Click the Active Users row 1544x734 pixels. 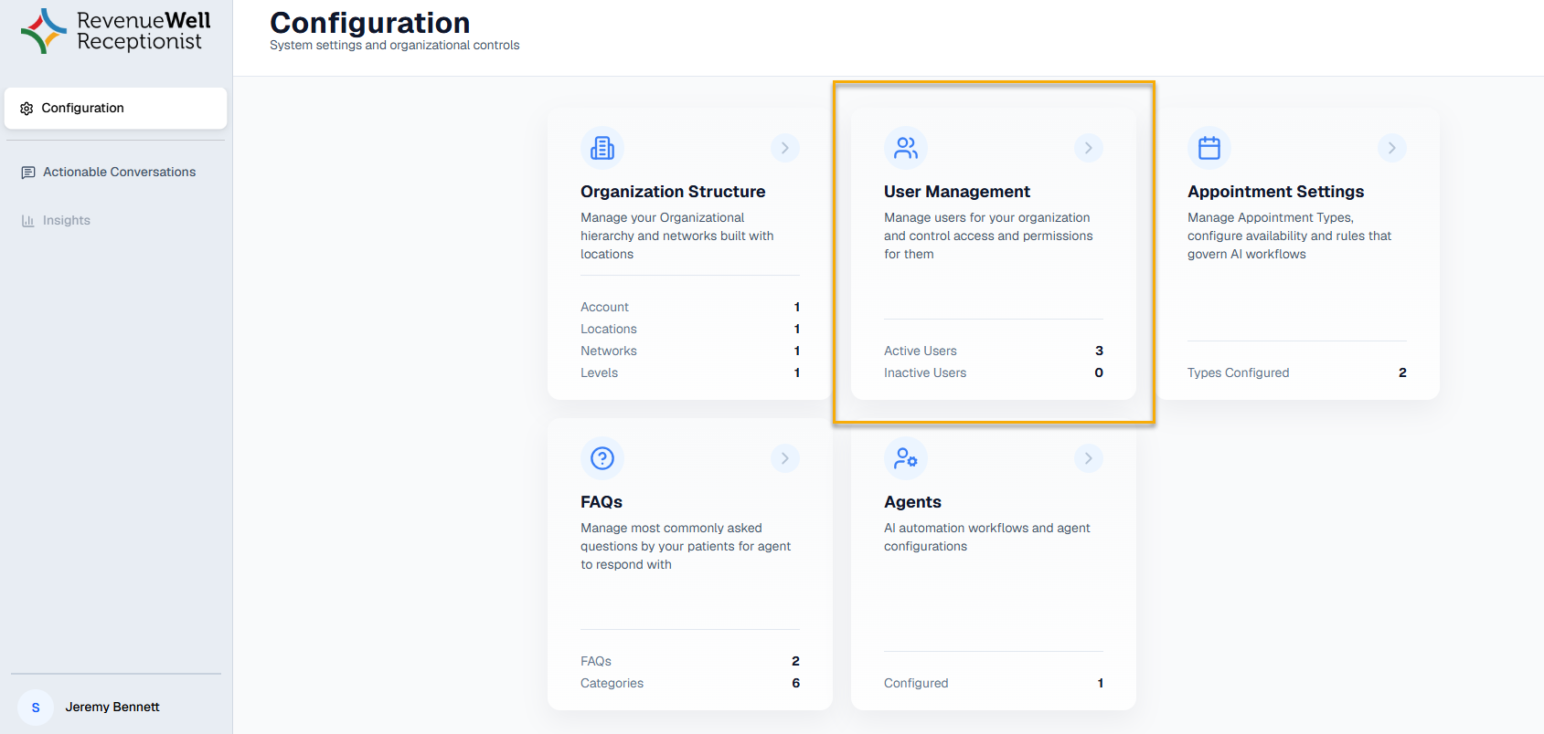point(994,351)
